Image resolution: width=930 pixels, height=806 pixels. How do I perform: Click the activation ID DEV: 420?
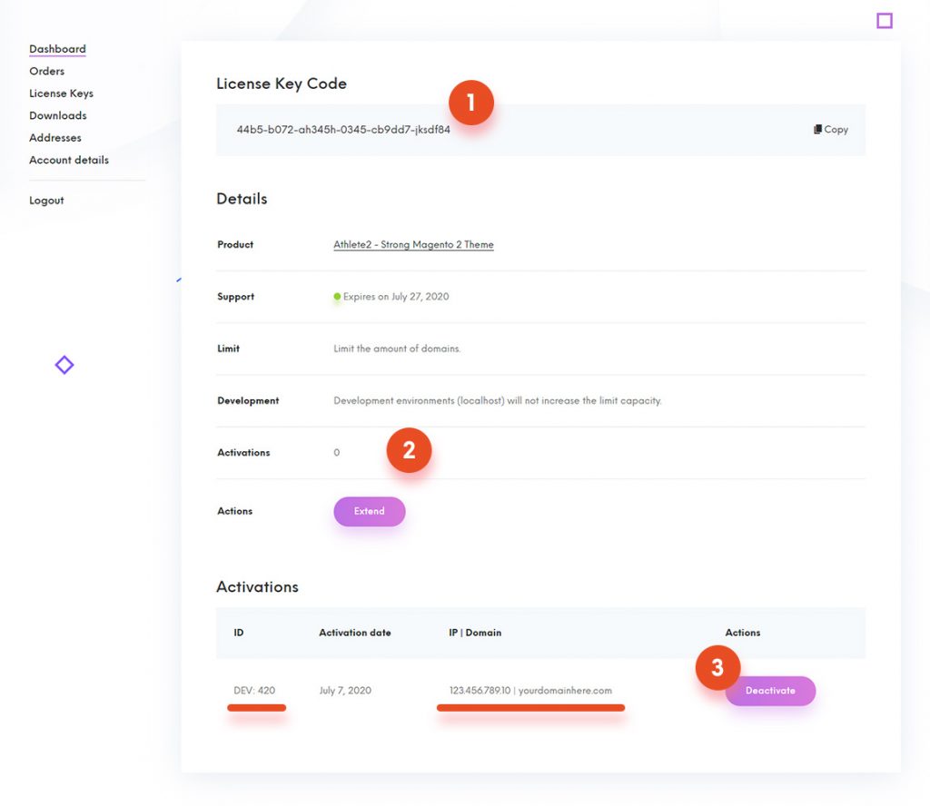pyautogui.click(x=256, y=690)
